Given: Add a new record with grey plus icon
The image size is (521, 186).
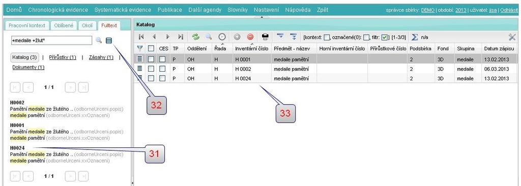Looking at the screenshot, I should 237,37.
